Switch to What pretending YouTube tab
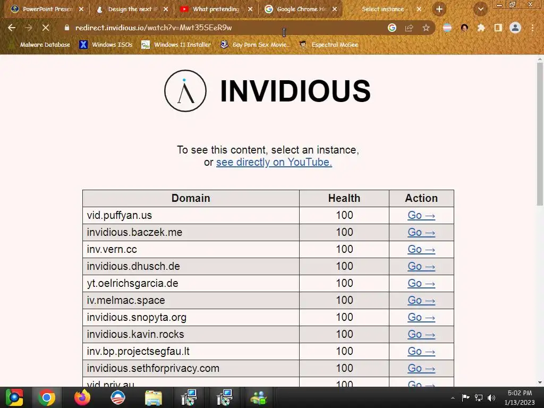 click(x=217, y=9)
